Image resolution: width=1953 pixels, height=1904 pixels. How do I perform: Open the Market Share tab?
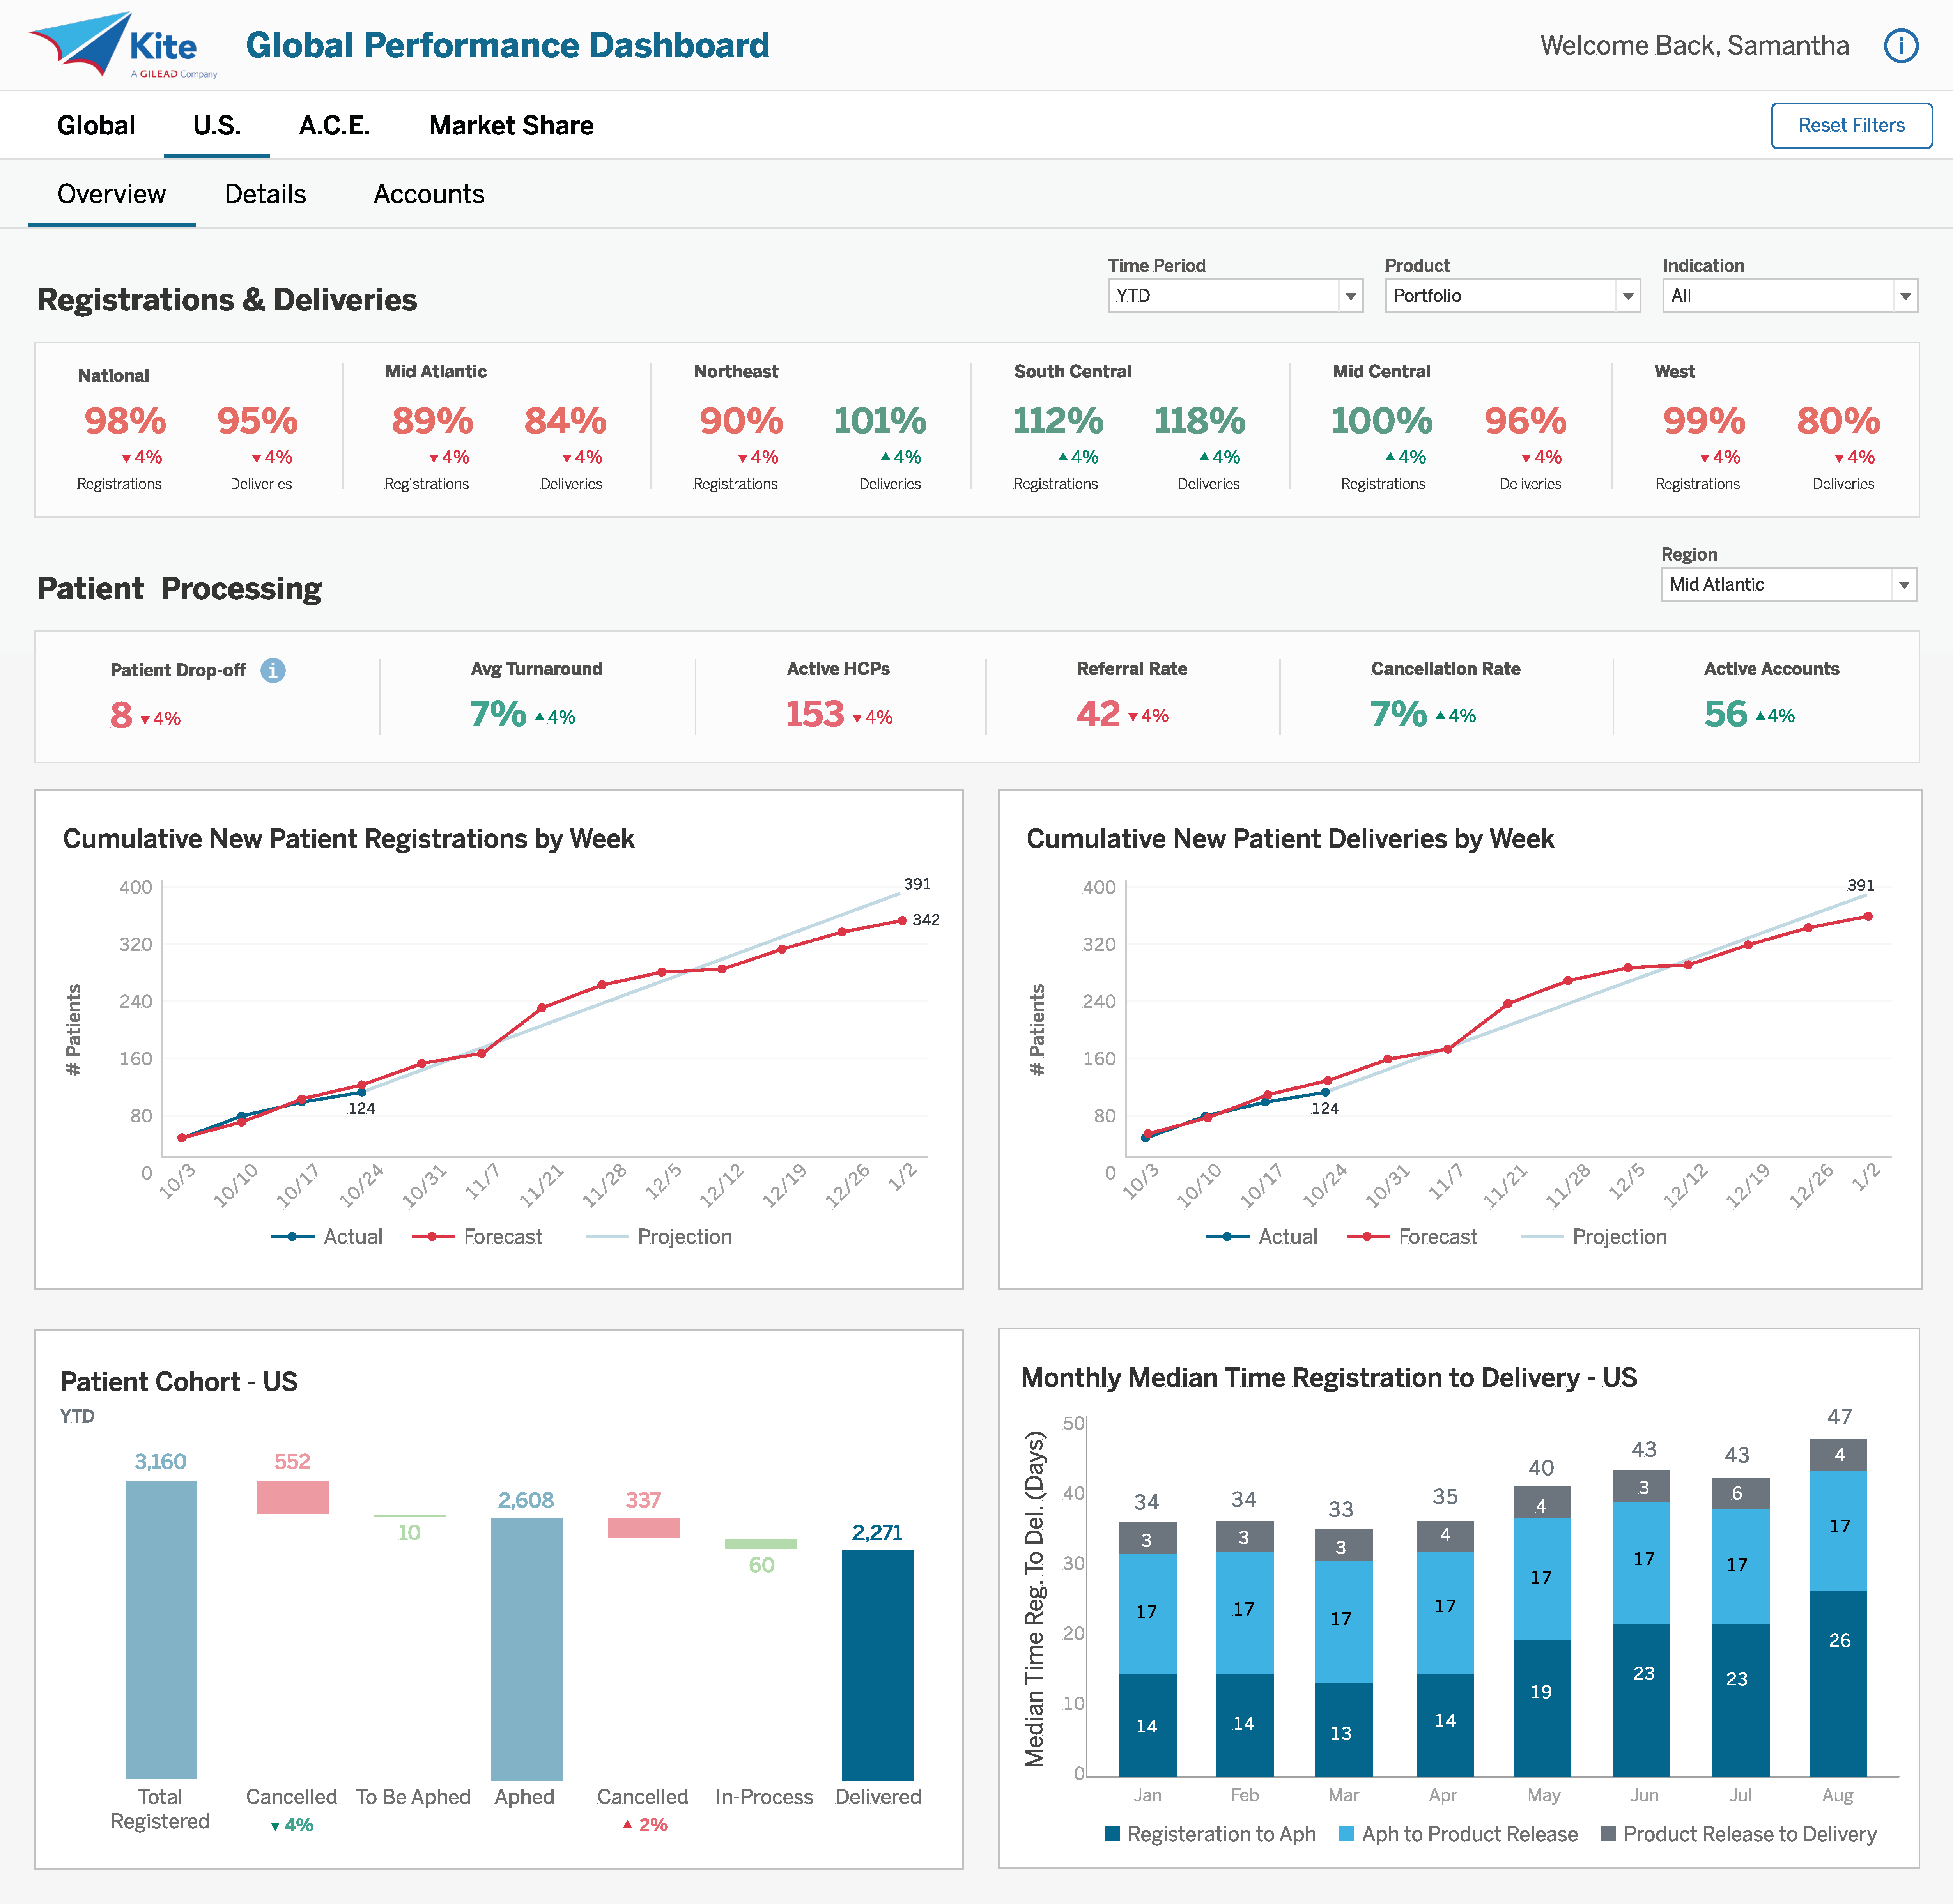(x=511, y=126)
